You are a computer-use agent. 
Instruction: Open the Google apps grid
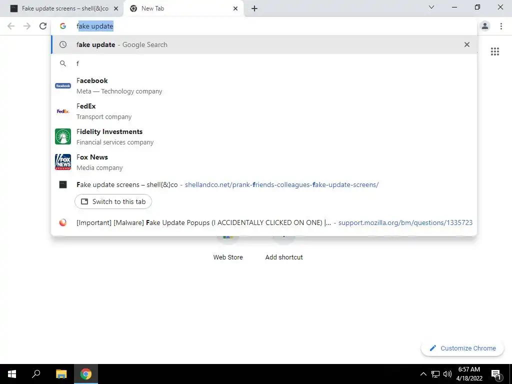click(494, 51)
